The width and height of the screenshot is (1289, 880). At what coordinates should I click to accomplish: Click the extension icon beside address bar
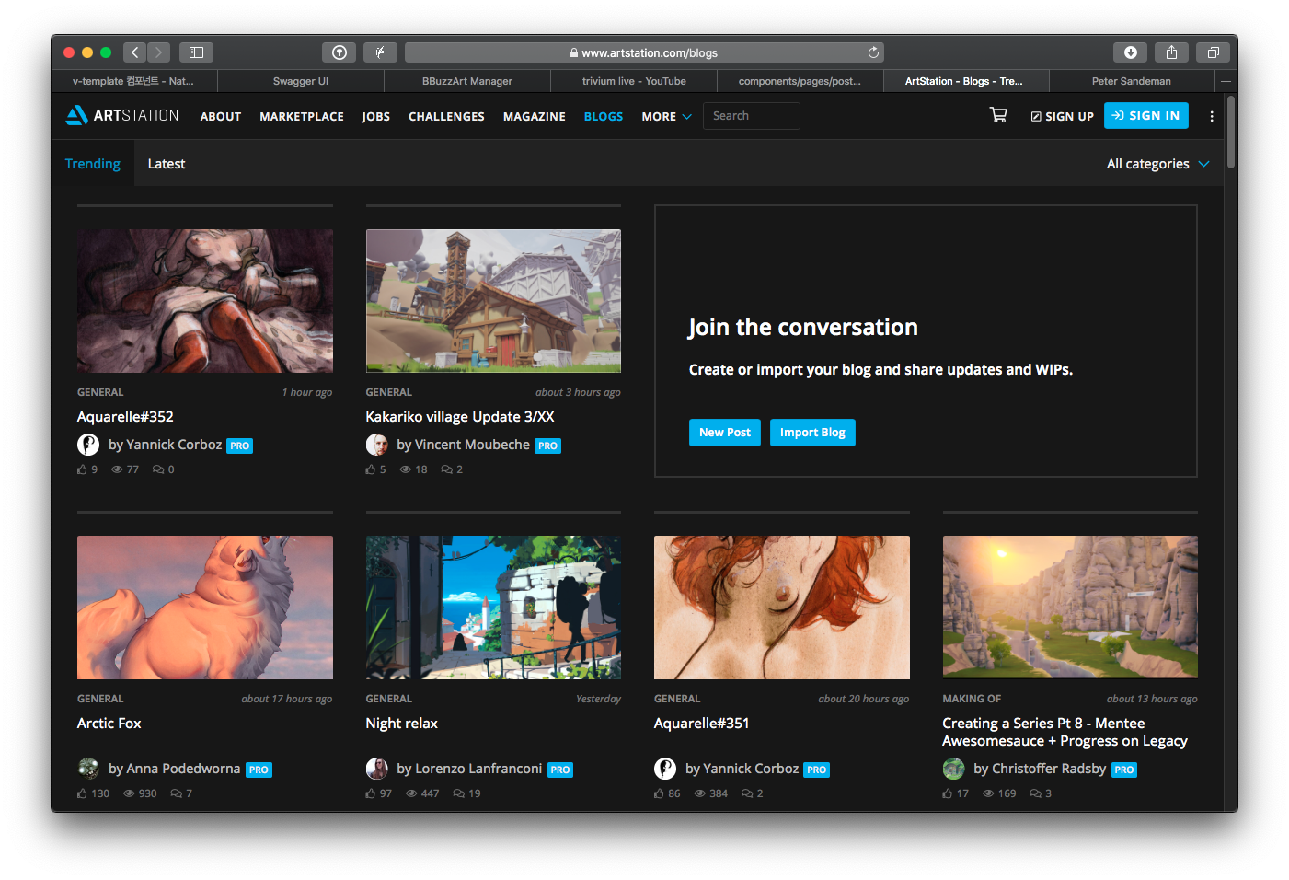tap(380, 52)
